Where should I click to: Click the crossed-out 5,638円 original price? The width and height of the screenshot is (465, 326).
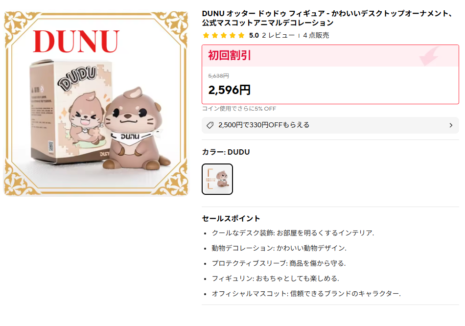tap(219, 76)
